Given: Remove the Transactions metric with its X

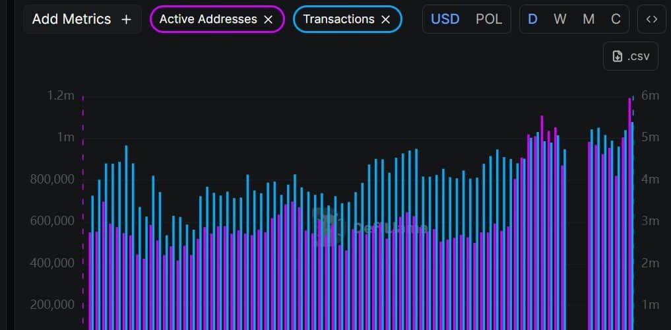Looking at the screenshot, I should [386, 20].
